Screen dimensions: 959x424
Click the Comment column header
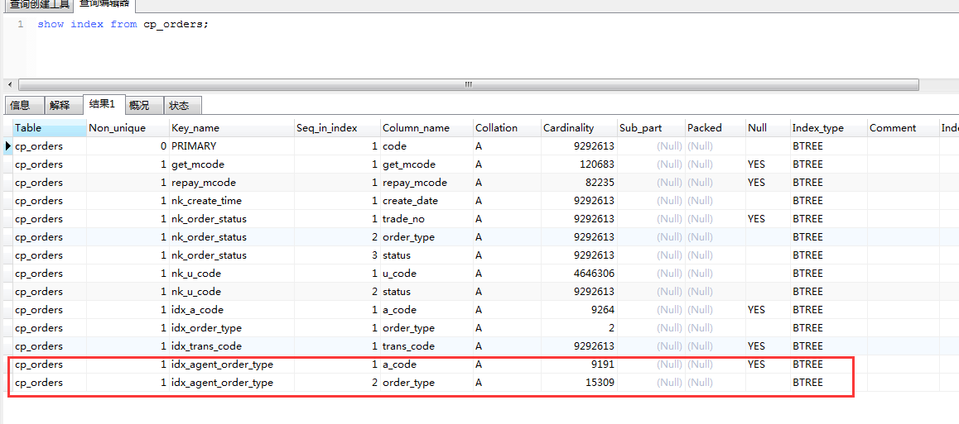[904, 128]
